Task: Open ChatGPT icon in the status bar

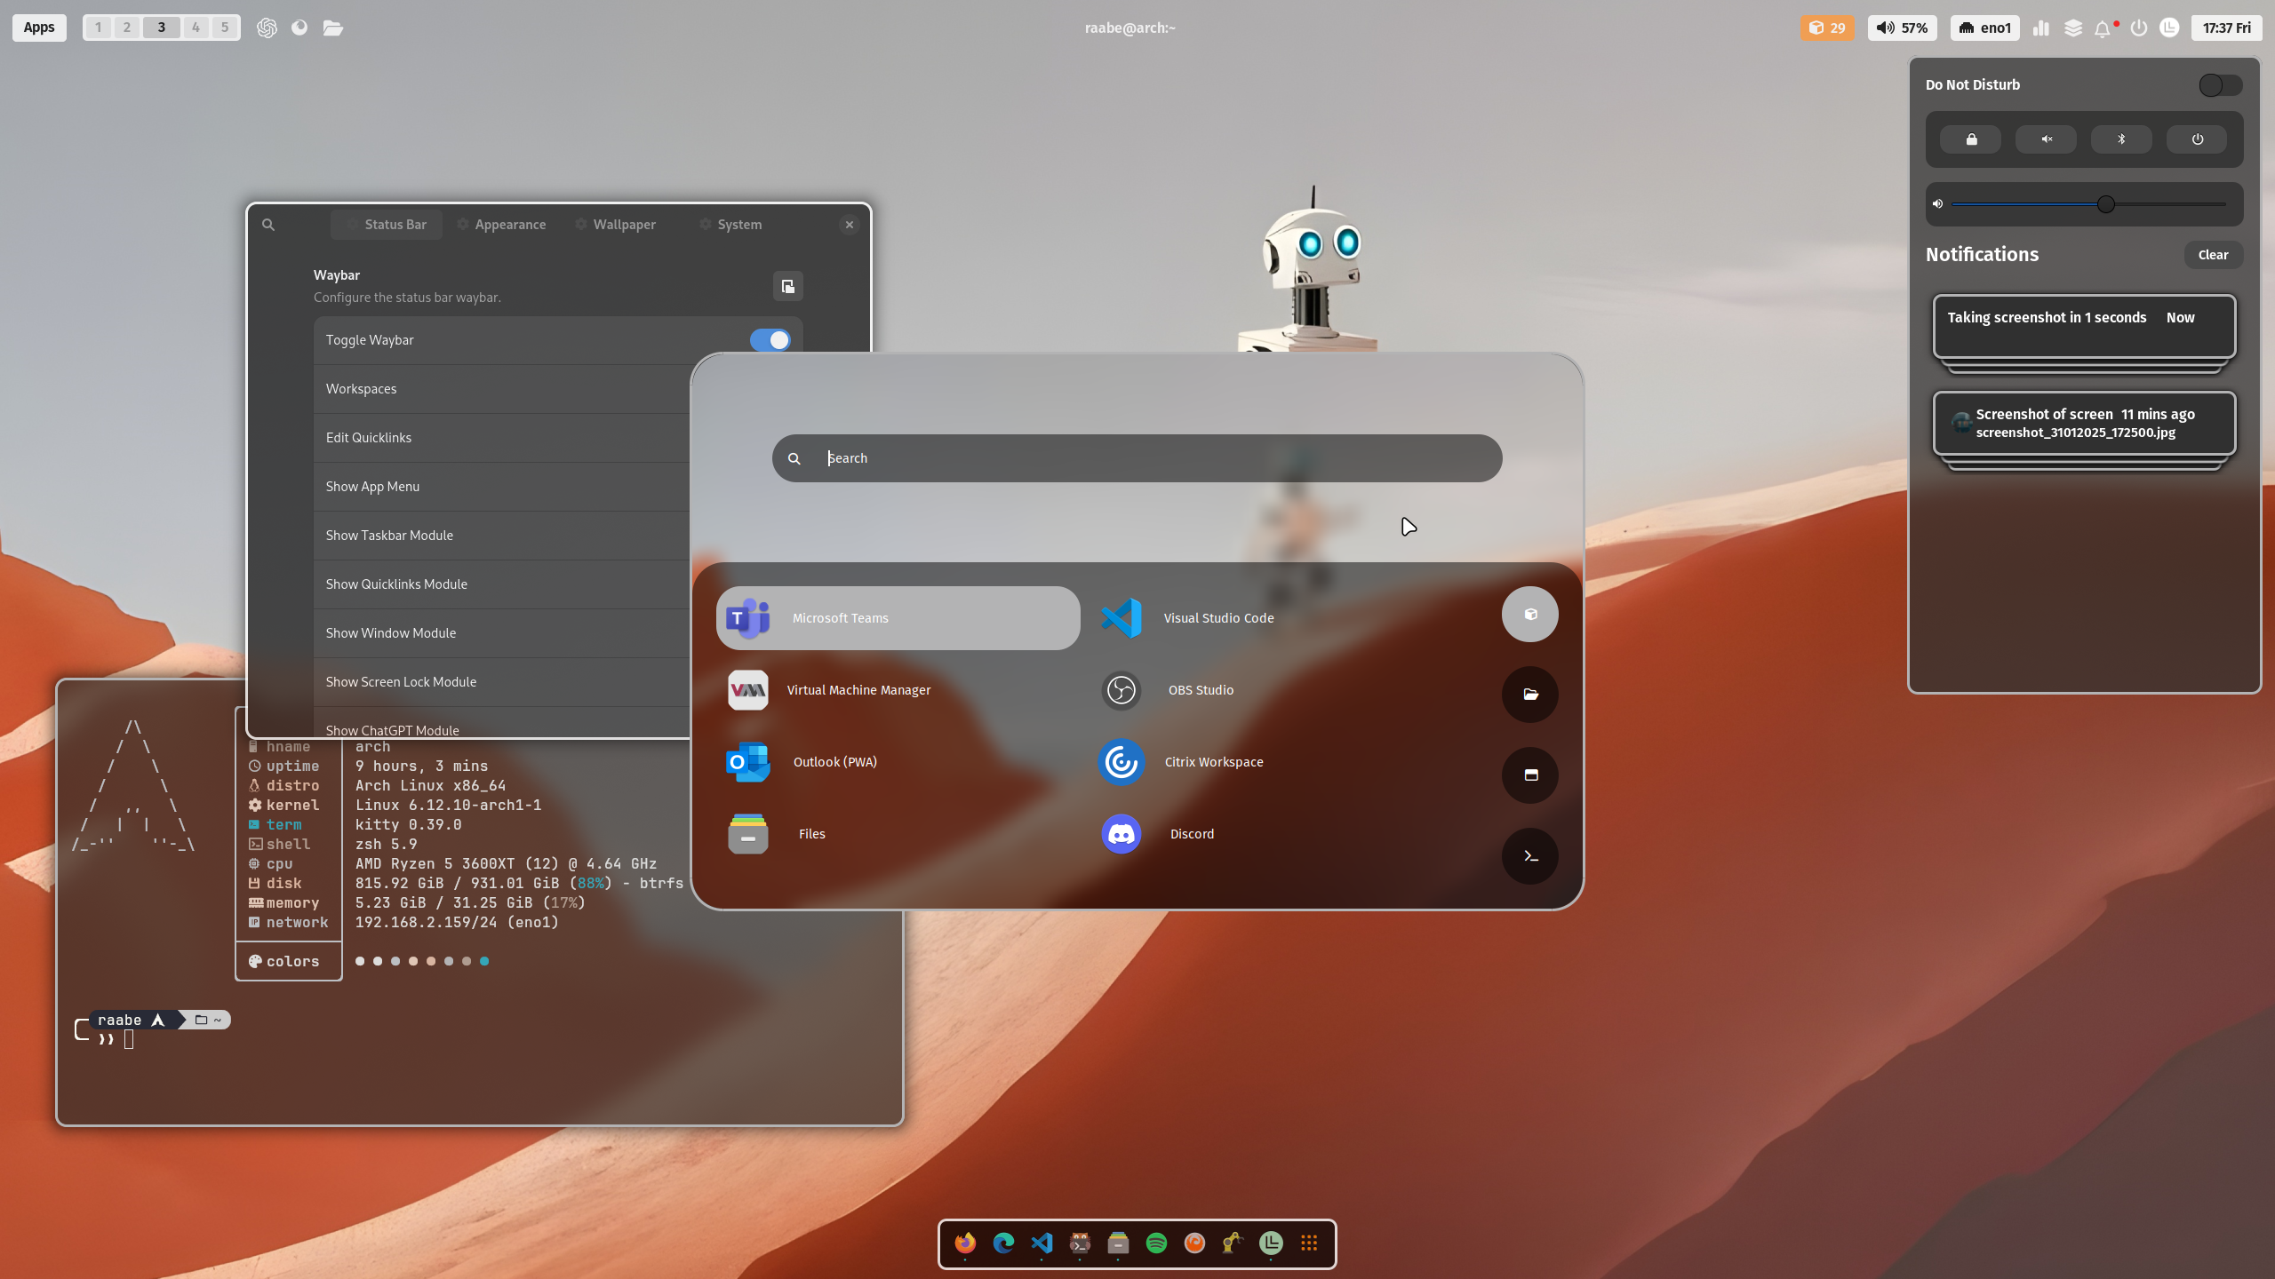Action: 267,28
